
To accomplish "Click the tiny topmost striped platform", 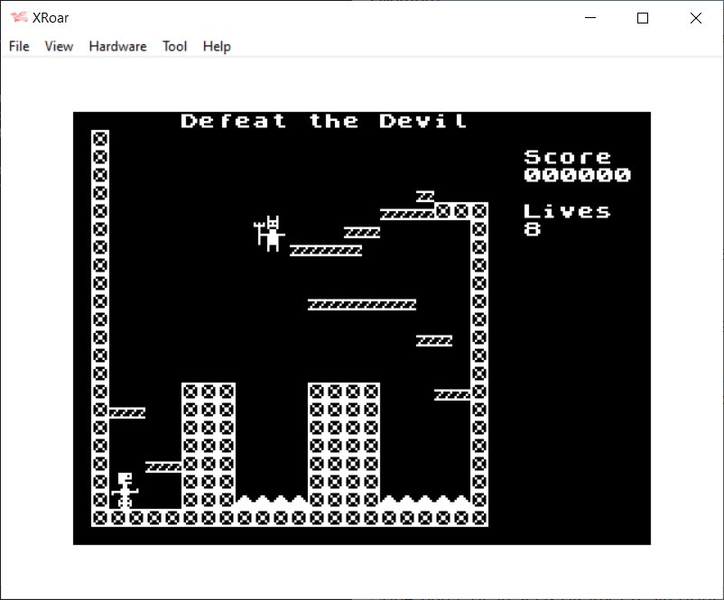I will [425, 196].
